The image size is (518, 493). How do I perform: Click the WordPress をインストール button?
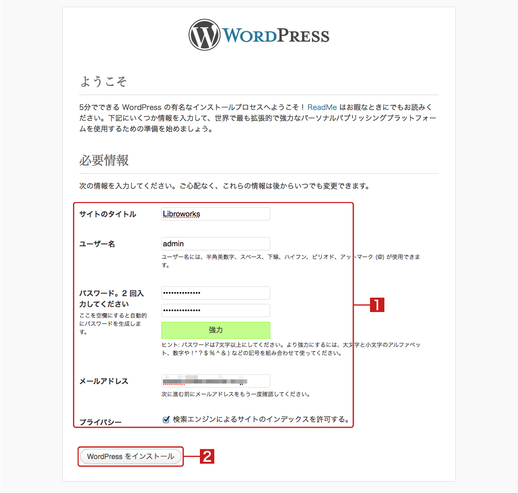click(131, 457)
